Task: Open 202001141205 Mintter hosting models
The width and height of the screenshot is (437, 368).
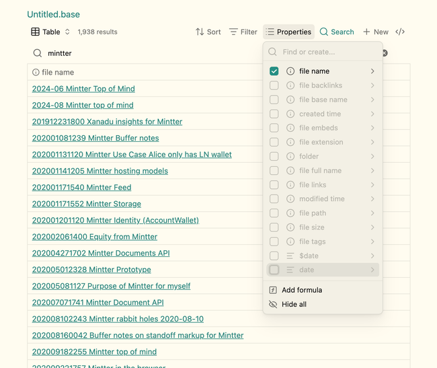Action: pyautogui.click(x=100, y=171)
